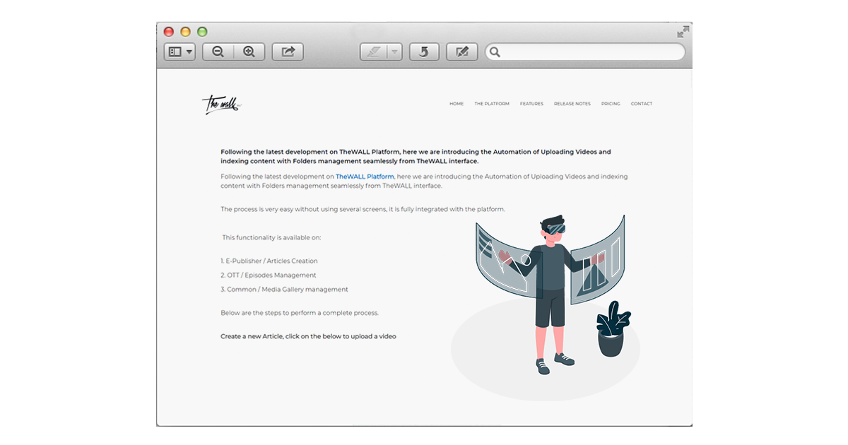This screenshot has height=445, width=848.
Task: Click the zoom in magnifier icon
Action: (x=249, y=52)
